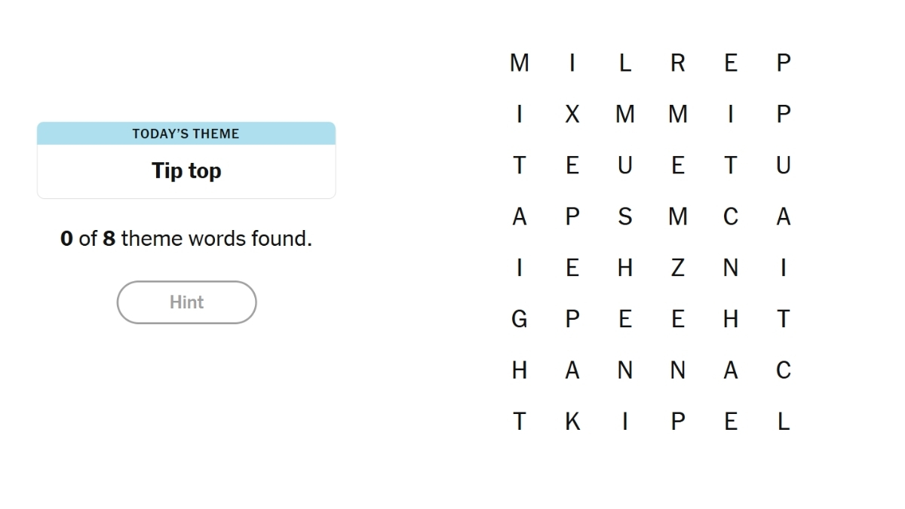Click the letter P at the top-right
The width and height of the screenshot is (905, 509).
pyautogui.click(x=783, y=63)
